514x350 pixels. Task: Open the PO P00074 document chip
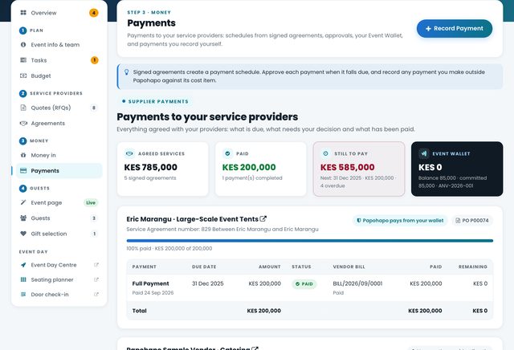pyautogui.click(x=472, y=221)
